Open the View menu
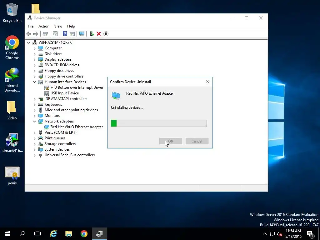Image resolution: width=320 pixels, height=240 pixels. 58,26
